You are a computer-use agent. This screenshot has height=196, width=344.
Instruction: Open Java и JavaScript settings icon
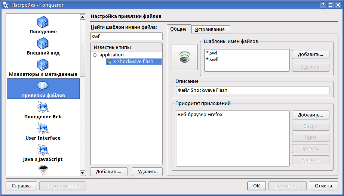pyautogui.click(x=43, y=150)
